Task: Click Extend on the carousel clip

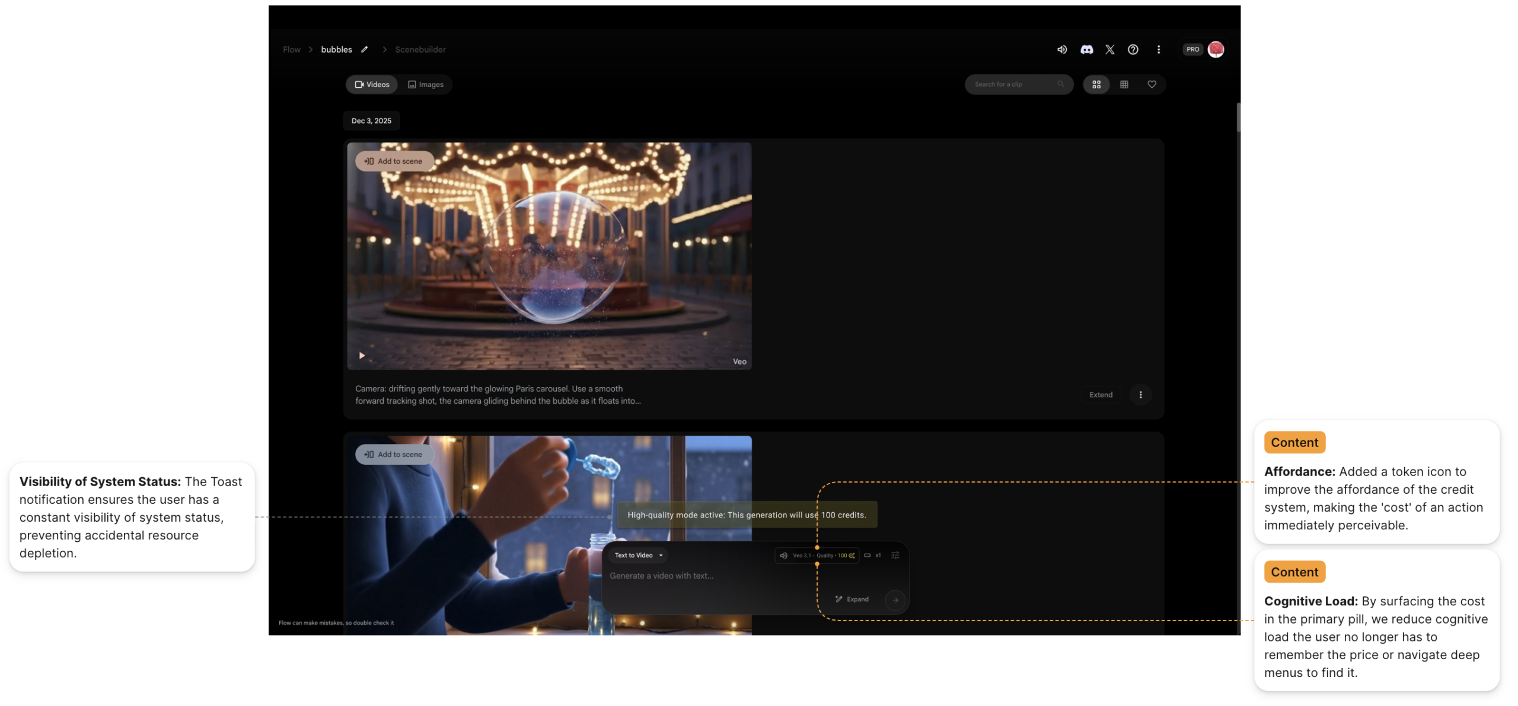Action: (x=1101, y=395)
